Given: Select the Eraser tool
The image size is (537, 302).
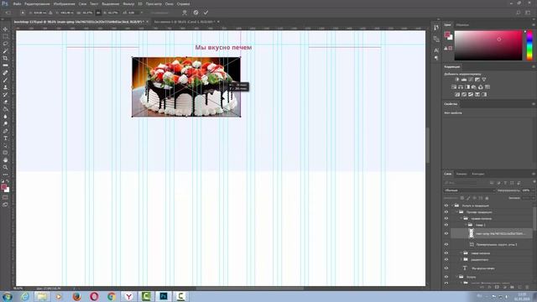Looking at the screenshot, I should (5, 102).
